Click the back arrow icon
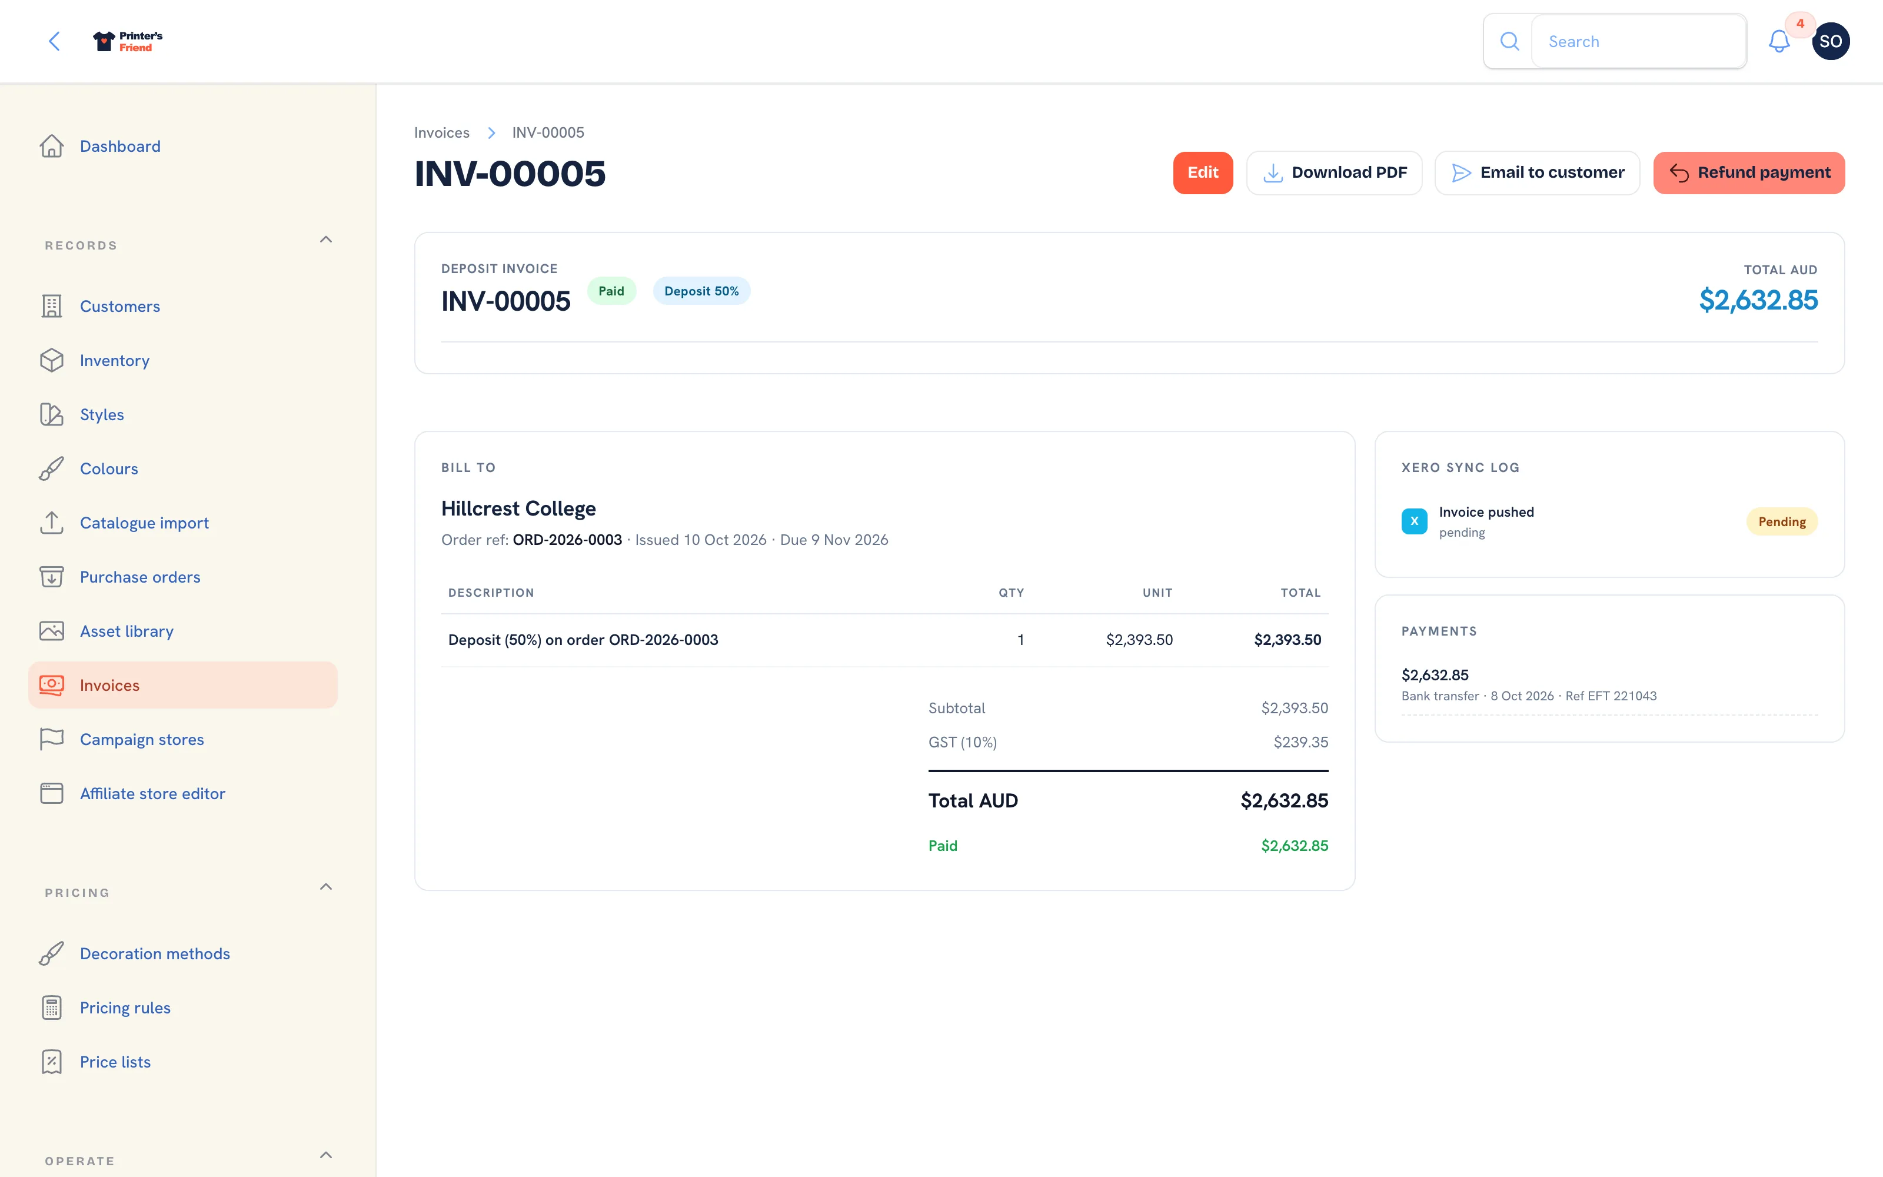Screen dimensions: 1883x1177 click(x=55, y=41)
